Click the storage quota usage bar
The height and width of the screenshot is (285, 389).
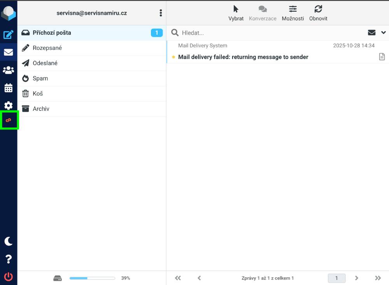[x=92, y=278]
